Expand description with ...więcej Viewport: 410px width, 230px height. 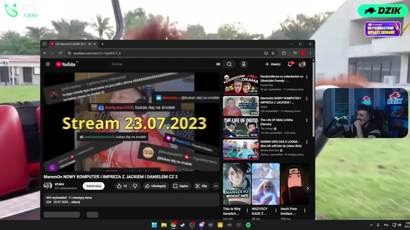pos(75,202)
